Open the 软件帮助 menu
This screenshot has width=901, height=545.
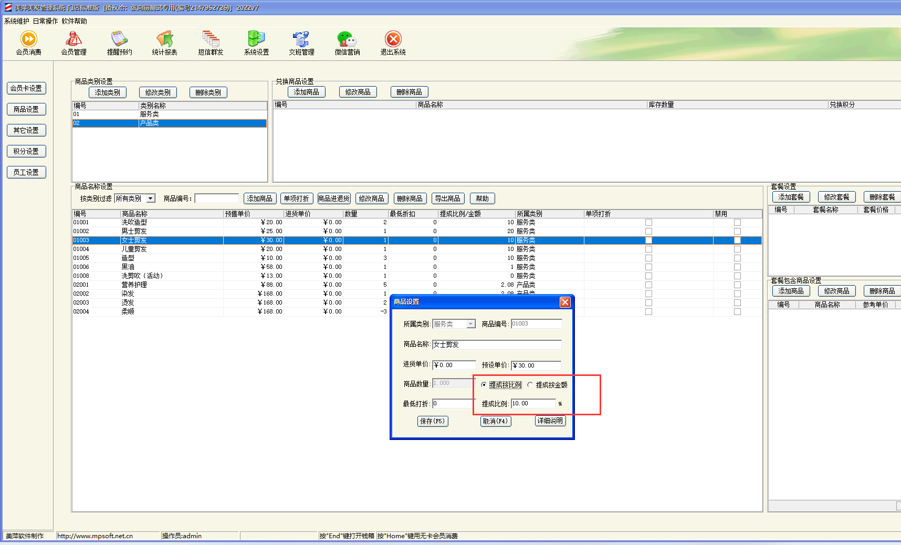pos(75,21)
